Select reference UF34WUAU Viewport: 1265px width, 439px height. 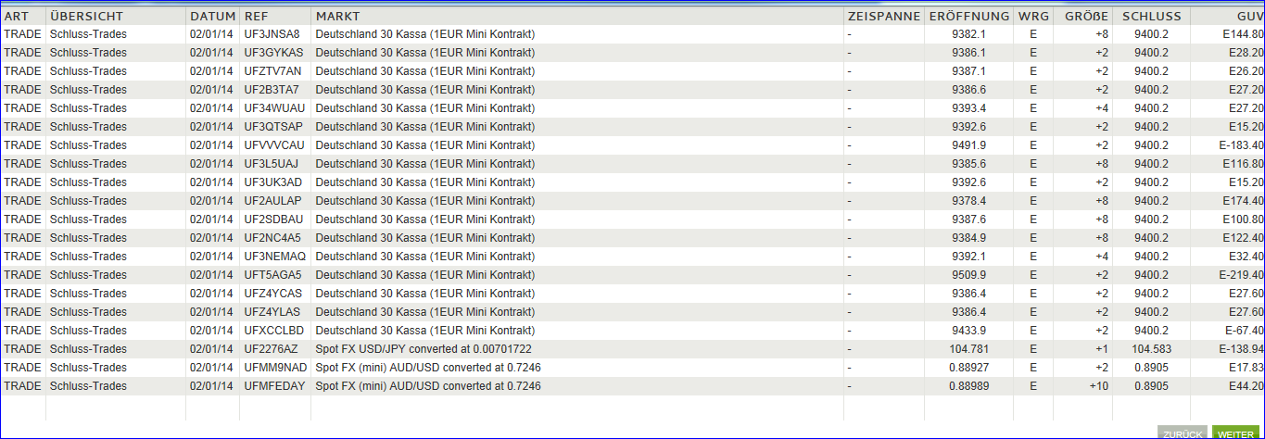274,108
